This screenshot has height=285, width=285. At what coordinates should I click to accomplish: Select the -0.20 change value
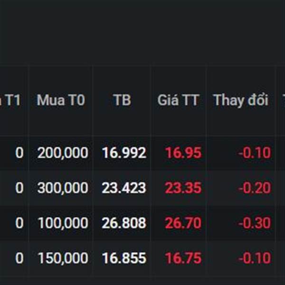coord(255,188)
